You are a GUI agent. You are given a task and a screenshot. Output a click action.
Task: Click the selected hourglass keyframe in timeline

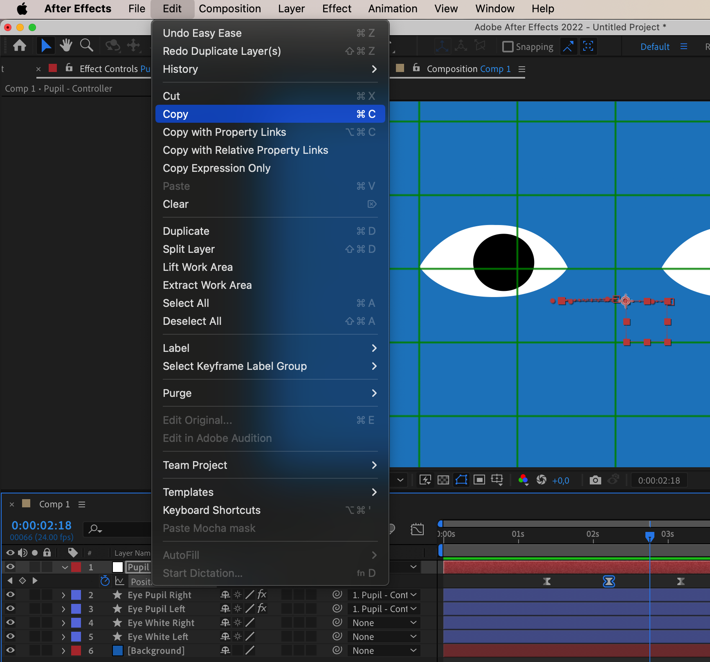click(x=609, y=581)
